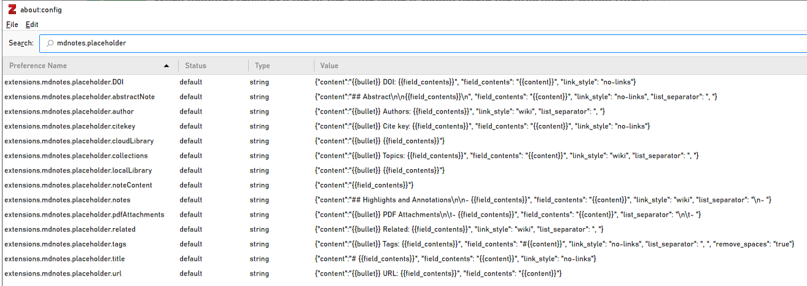Image resolution: width=807 pixels, height=286 pixels.
Task: Select extensions.mdnotes.placeholder.localLibrary preference
Action: point(78,170)
